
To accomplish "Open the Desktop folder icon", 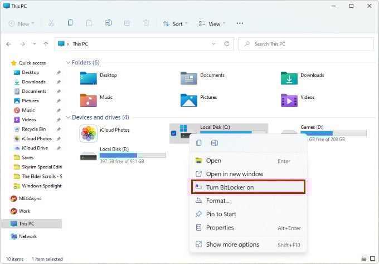I will (89, 78).
